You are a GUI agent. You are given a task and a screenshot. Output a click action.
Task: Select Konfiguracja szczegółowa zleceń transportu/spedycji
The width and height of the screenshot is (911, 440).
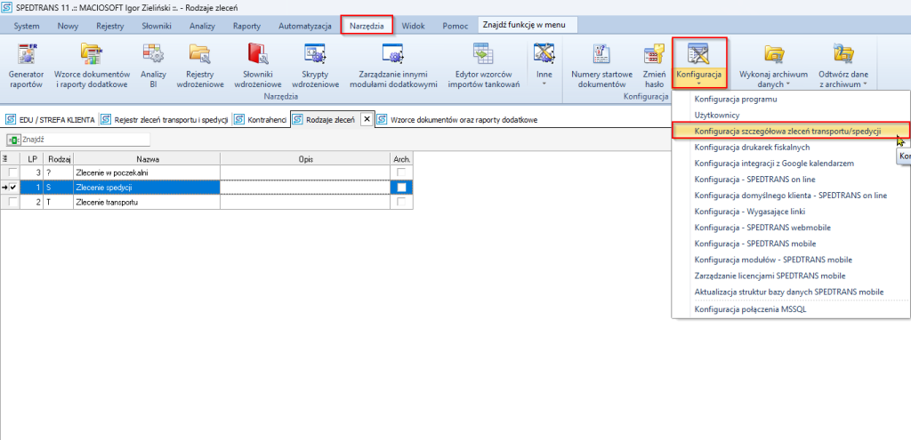[788, 131]
